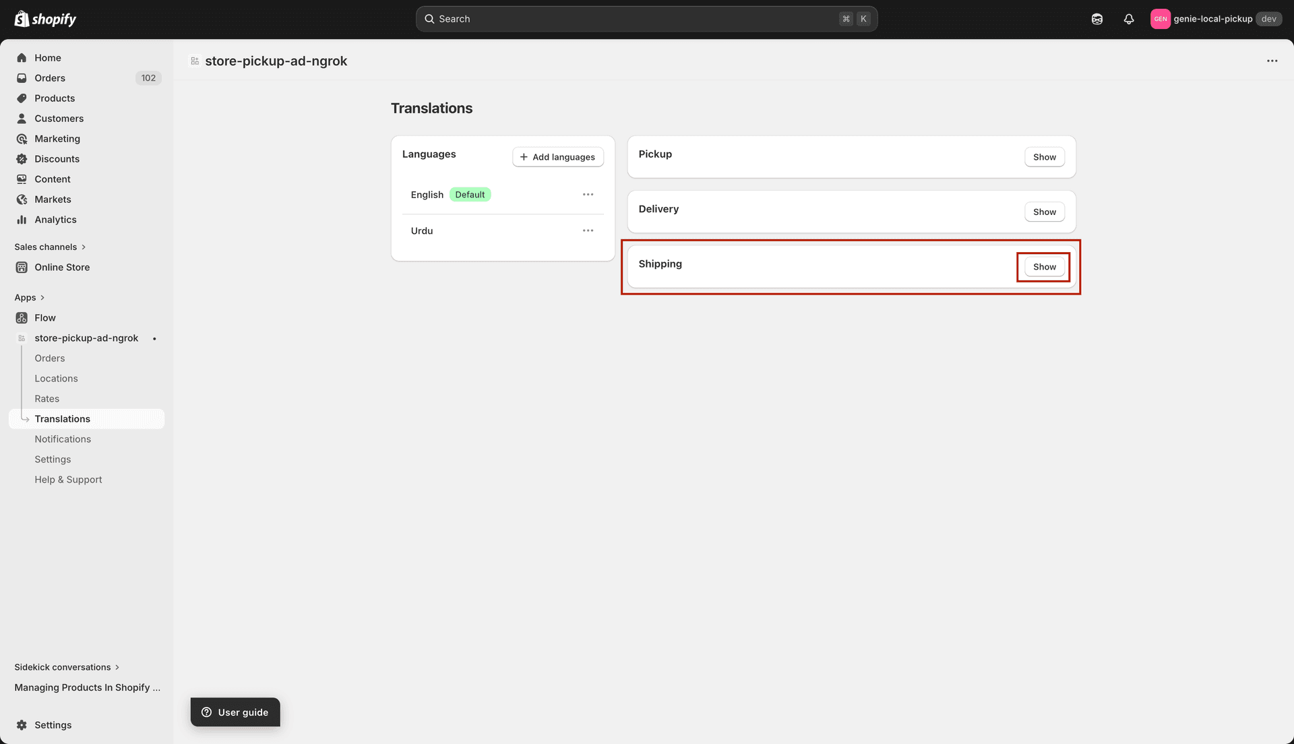Click the Add languages button

point(557,156)
